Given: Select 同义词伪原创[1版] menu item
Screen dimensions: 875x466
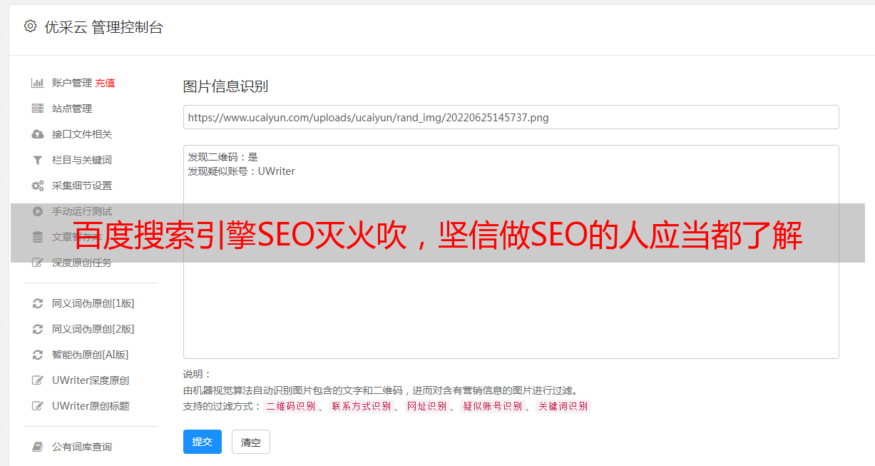Looking at the screenshot, I should click(93, 303).
